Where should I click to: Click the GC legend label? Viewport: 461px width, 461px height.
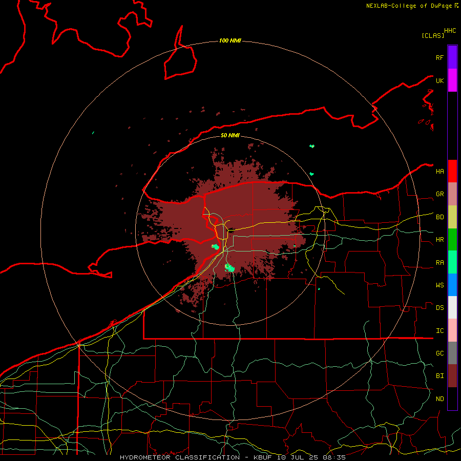pyautogui.click(x=439, y=353)
